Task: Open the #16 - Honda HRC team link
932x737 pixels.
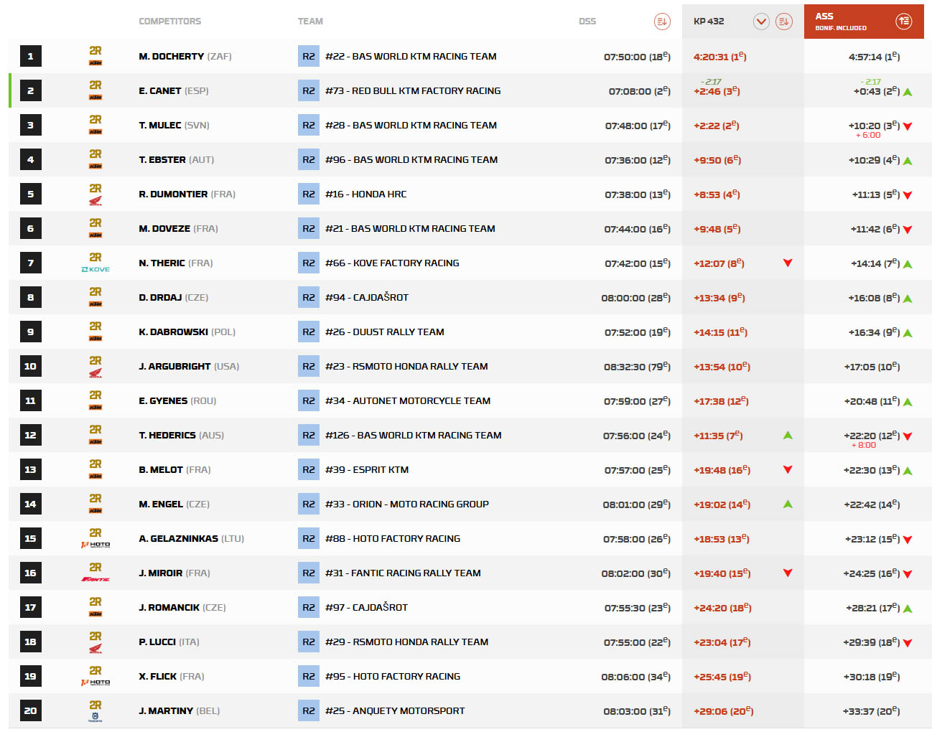Action: (365, 194)
